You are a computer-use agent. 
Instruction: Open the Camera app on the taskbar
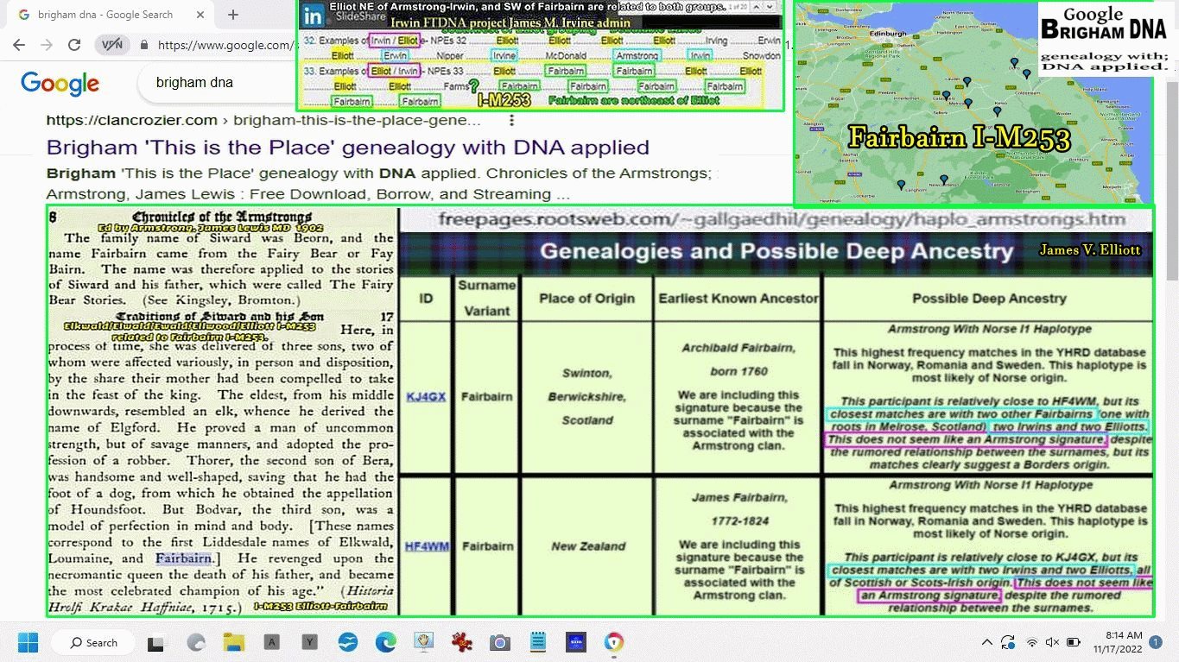point(499,642)
